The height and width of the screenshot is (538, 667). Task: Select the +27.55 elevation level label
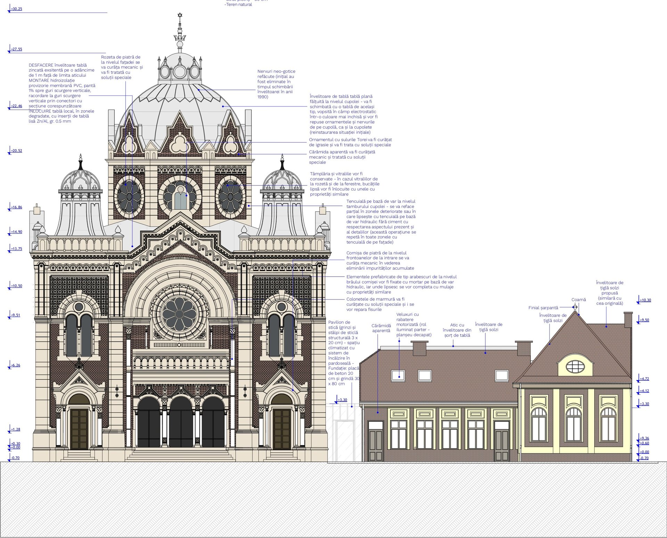click(16, 49)
